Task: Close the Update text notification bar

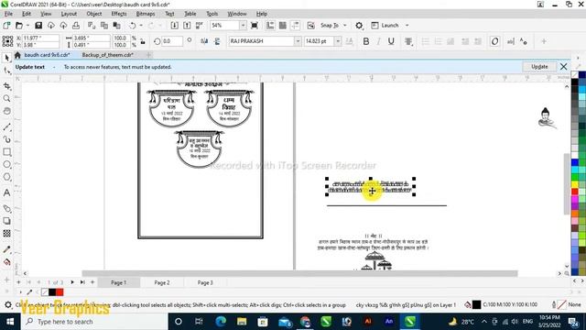Action: (564, 67)
